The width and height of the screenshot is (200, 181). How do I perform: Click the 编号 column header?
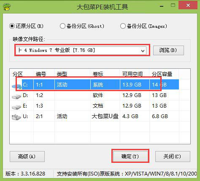41,74
